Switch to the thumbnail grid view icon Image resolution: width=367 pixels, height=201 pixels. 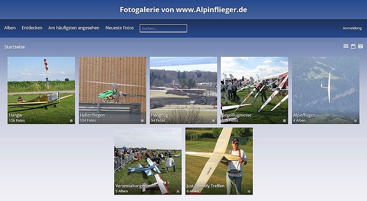point(346,46)
